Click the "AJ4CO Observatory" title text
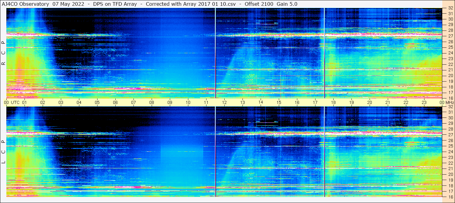The image size is (455, 203). point(25,4)
